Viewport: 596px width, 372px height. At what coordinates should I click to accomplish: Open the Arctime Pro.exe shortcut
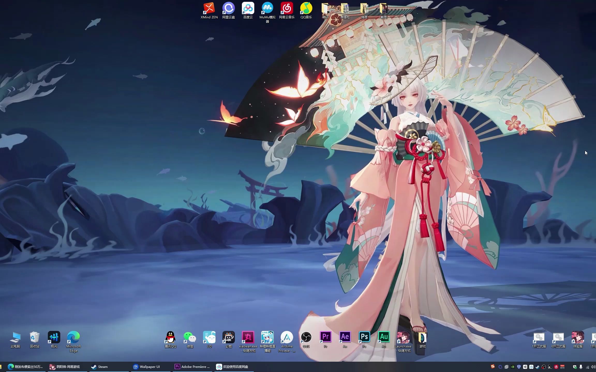pyautogui.click(x=287, y=342)
